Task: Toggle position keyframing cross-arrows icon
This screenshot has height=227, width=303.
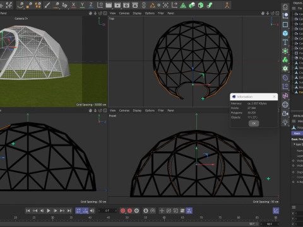Action: click(x=162, y=211)
